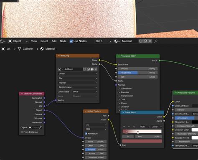Open Color Ramp Linear interpolation dropdown
Screen dimensions: 198x160
pyautogui.click(x=156, y=127)
